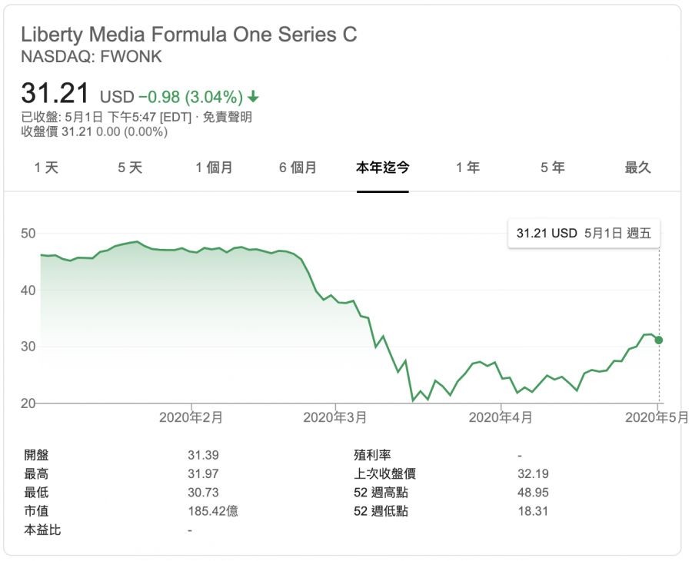Select the 1 天 time range tab
This screenshot has width=692, height=561.
pos(46,168)
